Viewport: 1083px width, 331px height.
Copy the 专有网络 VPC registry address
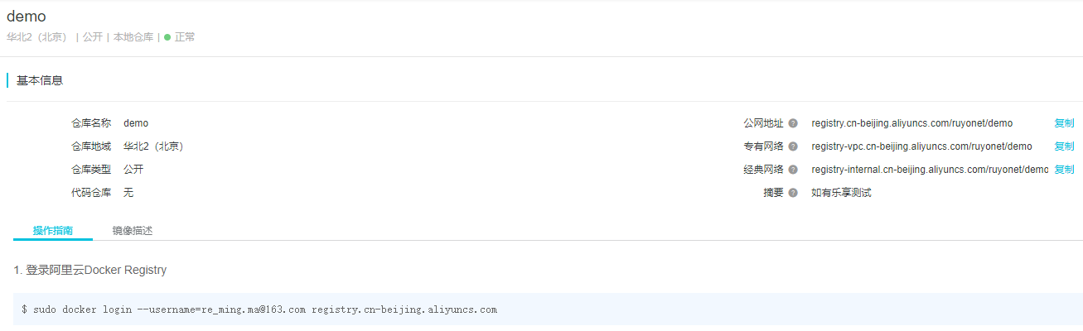(x=1064, y=146)
